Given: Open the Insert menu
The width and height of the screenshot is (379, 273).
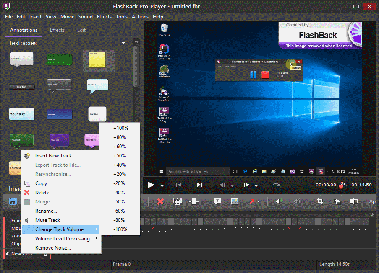Looking at the screenshot, I should [35, 17].
